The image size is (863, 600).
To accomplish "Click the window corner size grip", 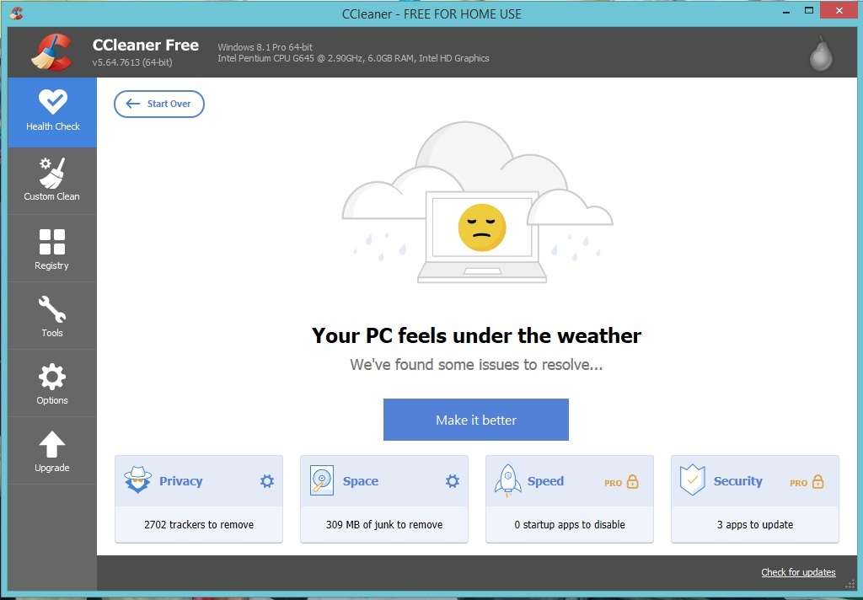I will (850, 584).
